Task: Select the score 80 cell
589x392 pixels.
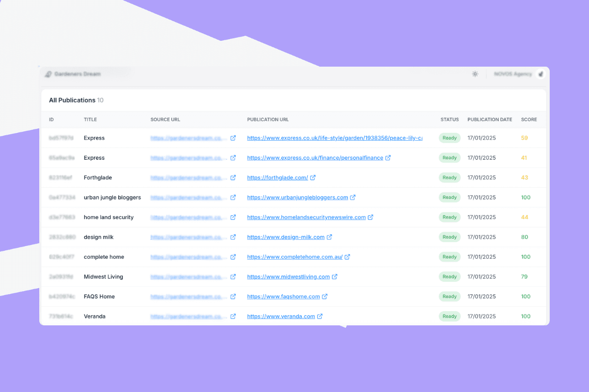Action: click(525, 237)
